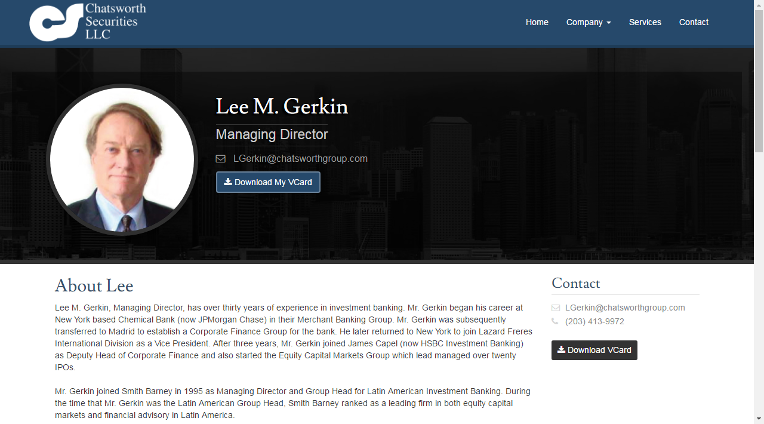764x424 pixels.
Task: Click the scrollbar up arrow
Action: [x=759, y=5]
